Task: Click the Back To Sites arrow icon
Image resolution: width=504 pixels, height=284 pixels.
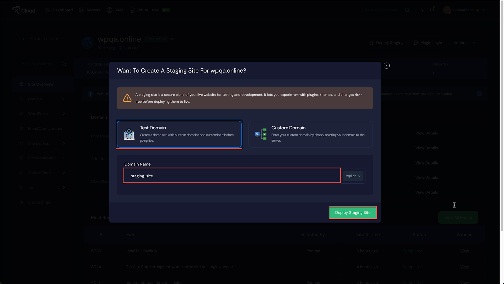Action: click(23, 39)
